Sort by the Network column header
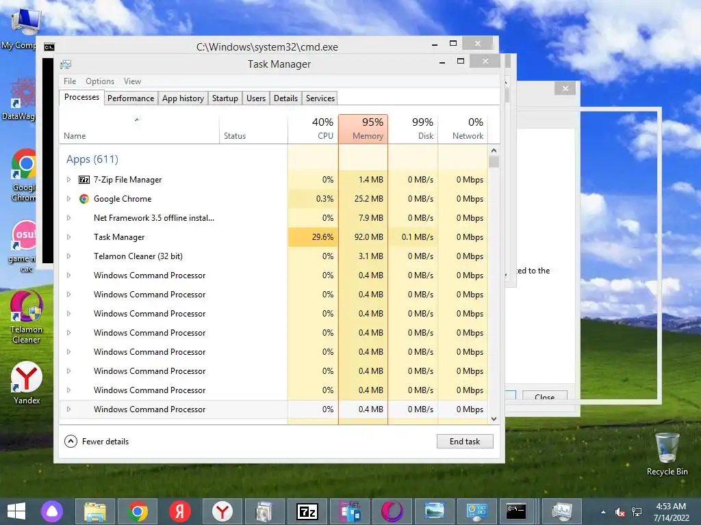Image resolution: width=701 pixels, height=525 pixels. point(463,129)
